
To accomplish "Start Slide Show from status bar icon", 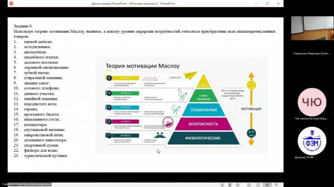I will [277, 185].
